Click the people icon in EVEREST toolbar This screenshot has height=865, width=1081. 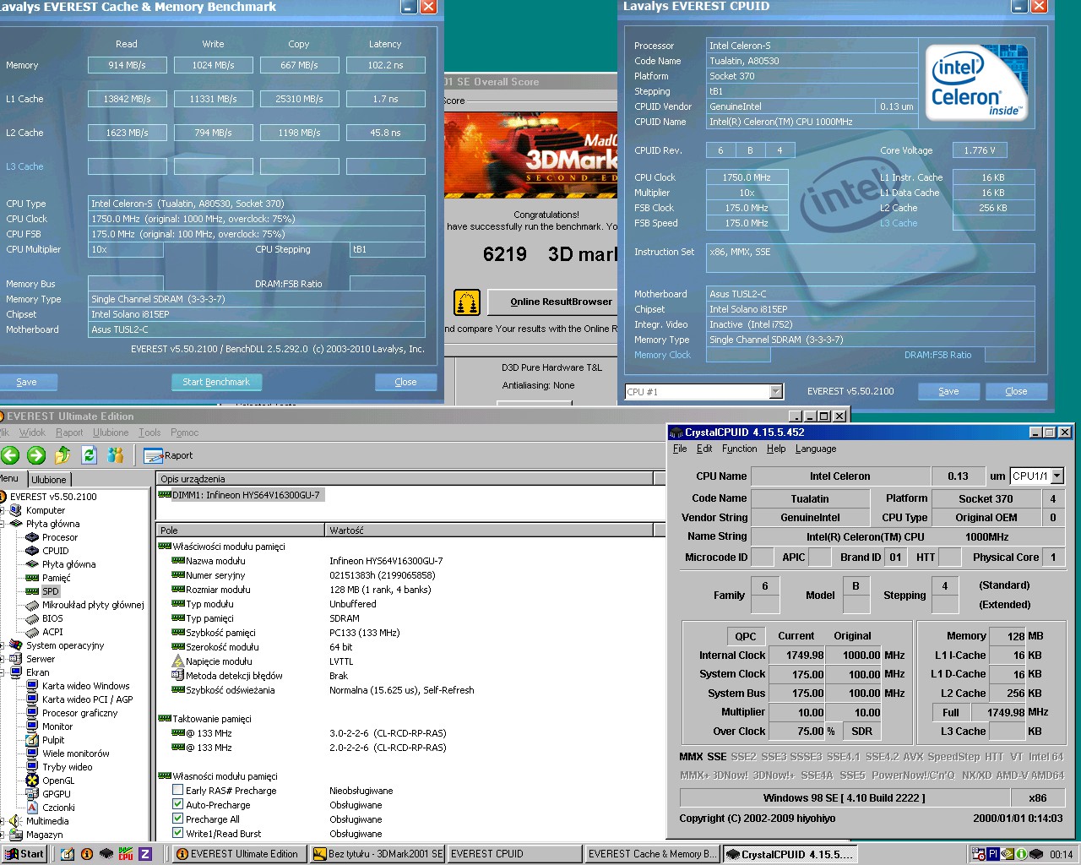coord(116,455)
